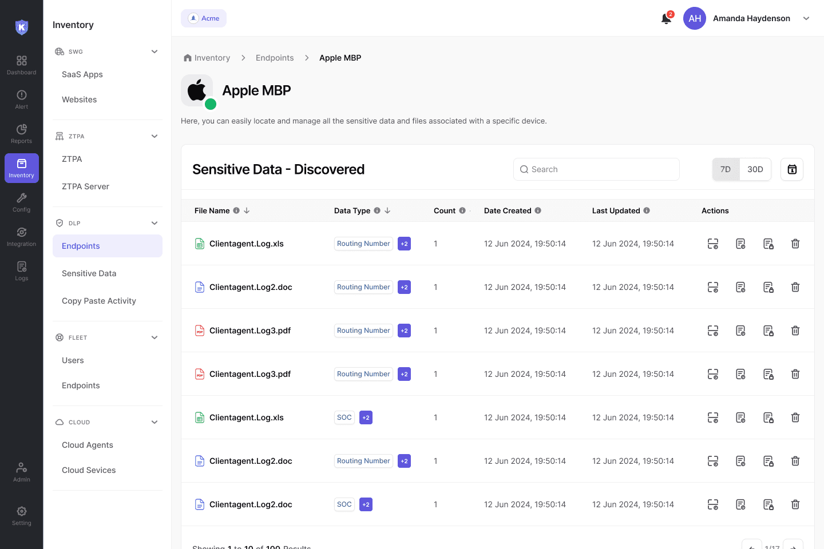Viewport: 824px width, 549px height.
Task: Lock file for Clientagent.Log.xls Routing Number row
Action: (x=768, y=244)
